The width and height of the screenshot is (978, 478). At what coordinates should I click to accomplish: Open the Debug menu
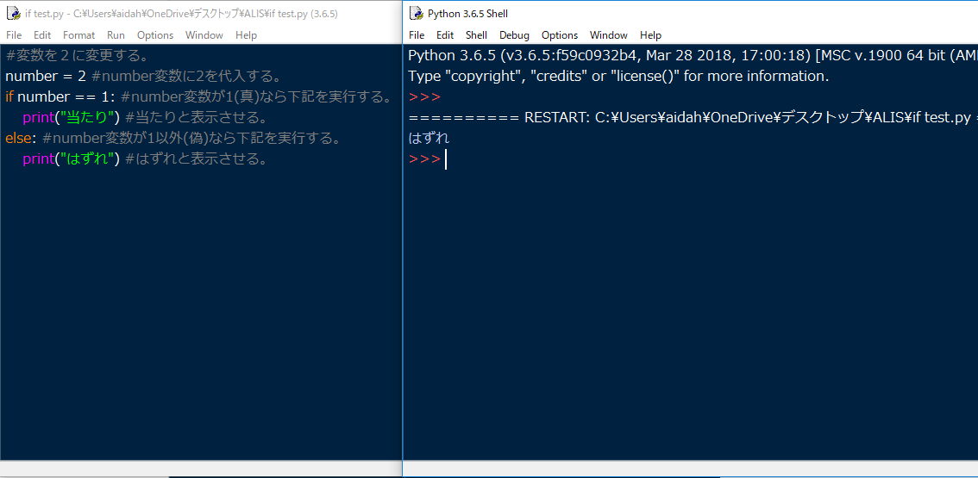pos(514,35)
